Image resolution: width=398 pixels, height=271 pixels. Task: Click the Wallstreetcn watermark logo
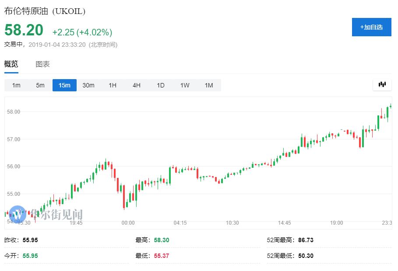(18, 215)
